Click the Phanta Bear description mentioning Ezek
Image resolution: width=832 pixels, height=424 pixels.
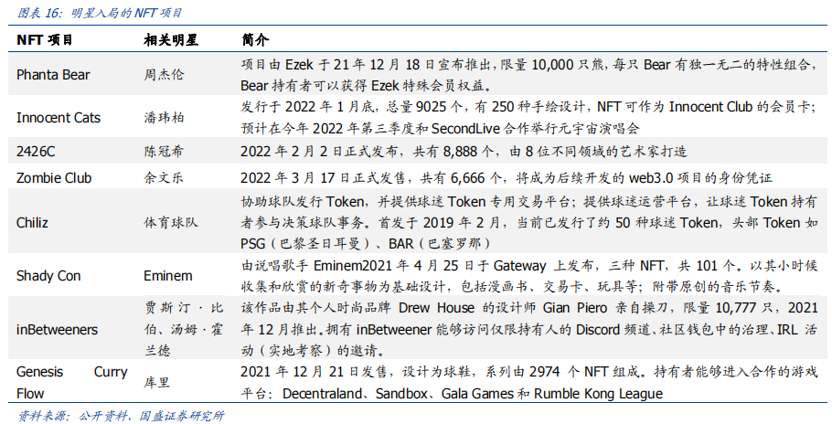529,75
